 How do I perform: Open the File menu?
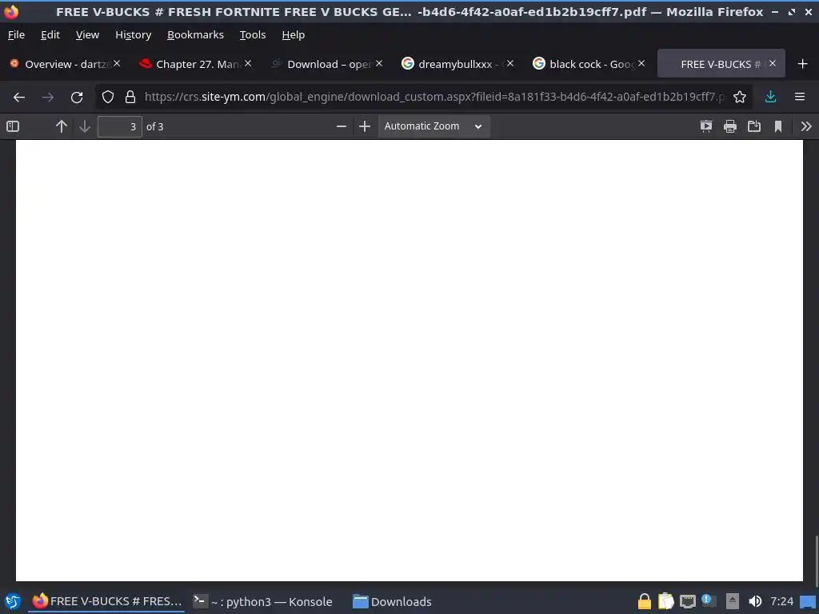pyautogui.click(x=16, y=35)
